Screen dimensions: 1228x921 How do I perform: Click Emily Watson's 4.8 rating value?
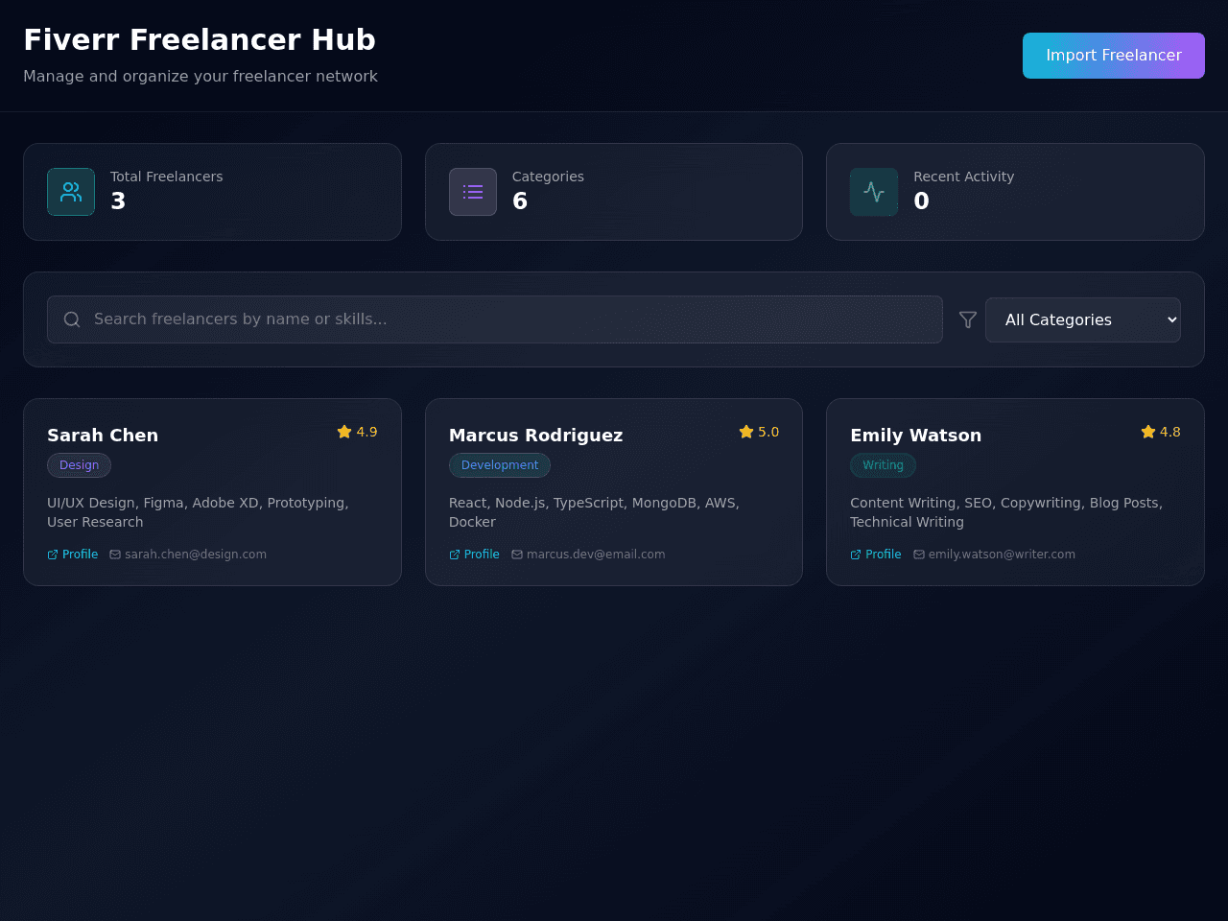tap(1170, 432)
